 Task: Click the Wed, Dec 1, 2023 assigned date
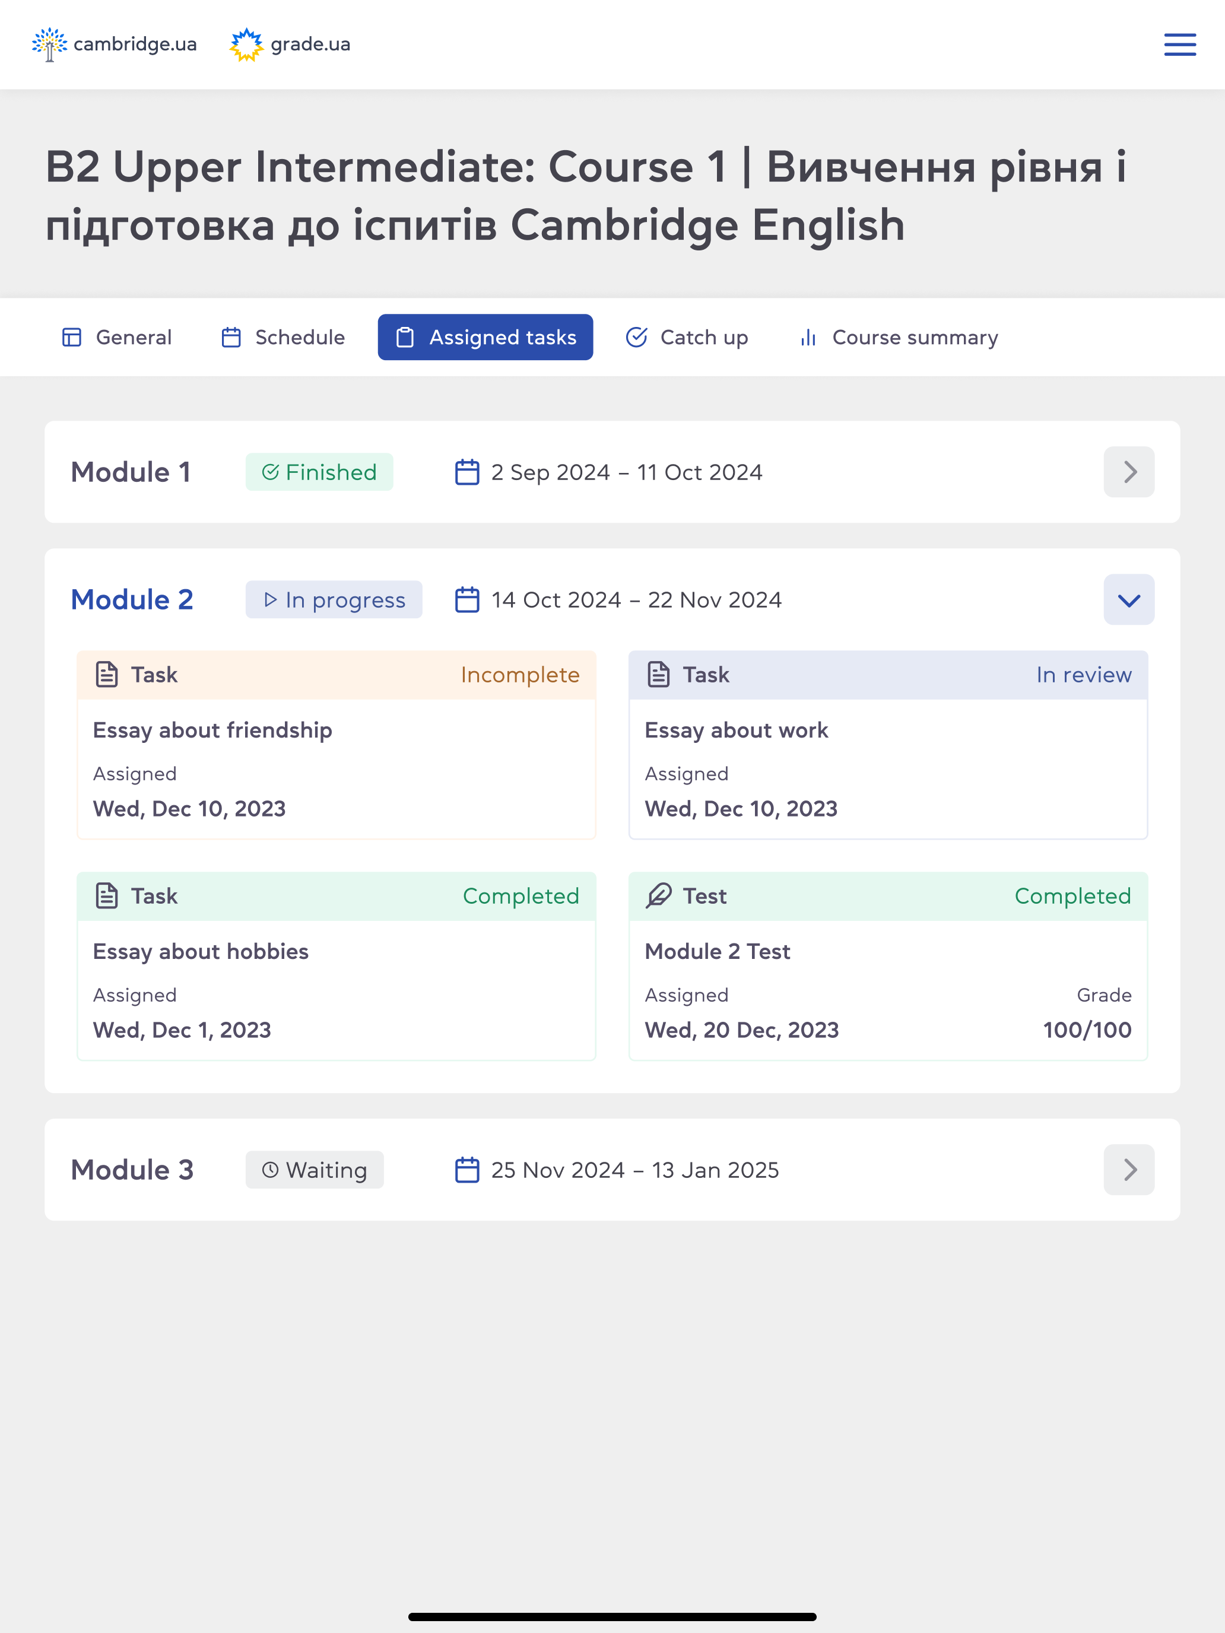coord(182,1030)
